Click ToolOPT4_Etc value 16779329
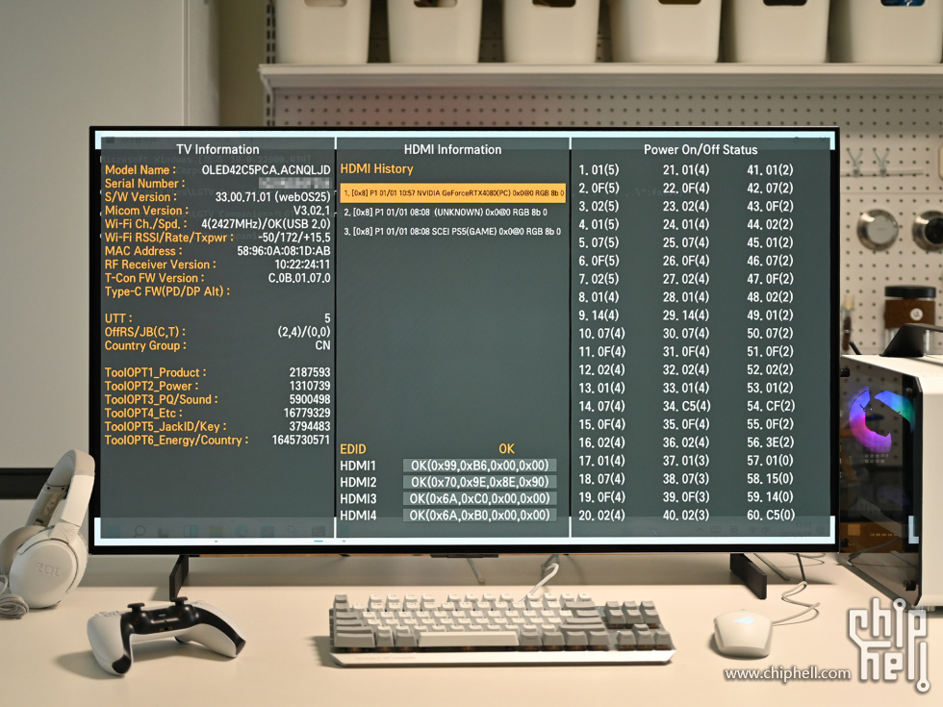The image size is (943, 707). point(307,413)
